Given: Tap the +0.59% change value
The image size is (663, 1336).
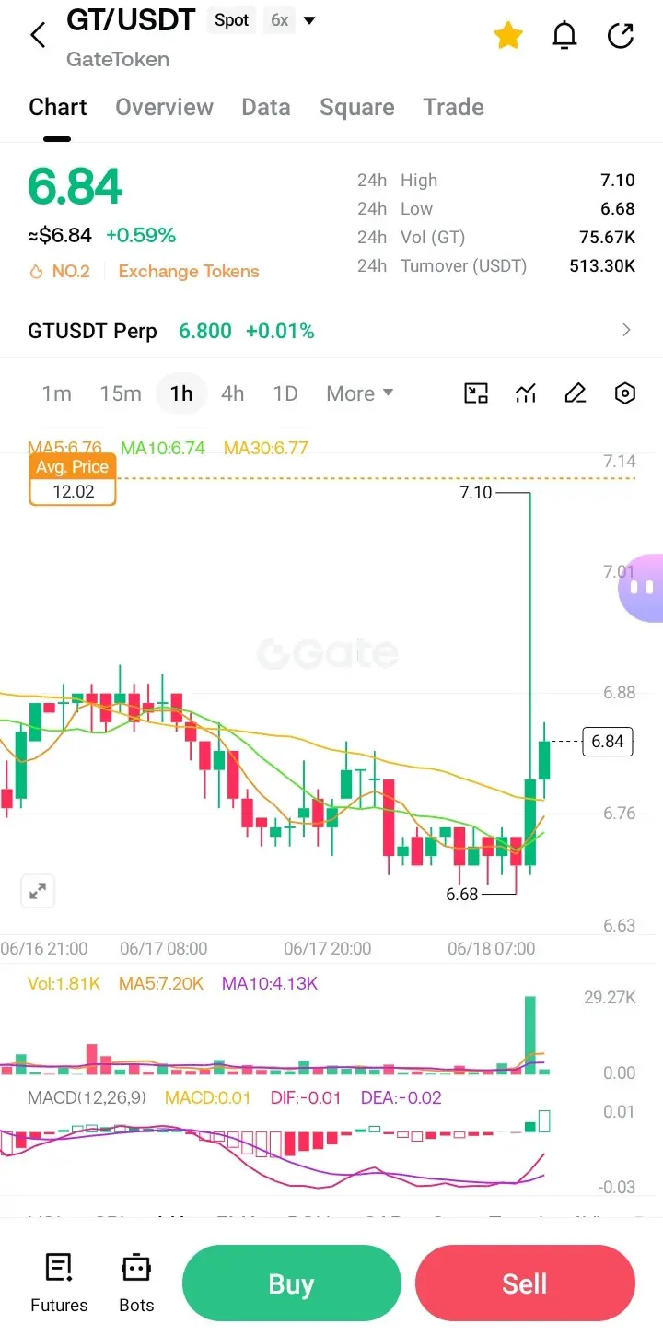Looking at the screenshot, I should pos(141,236).
